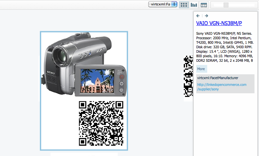Open the virtcxml:Fa facet dropdown
Viewport: 259px width, 156px height.
(x=163, y=4)
